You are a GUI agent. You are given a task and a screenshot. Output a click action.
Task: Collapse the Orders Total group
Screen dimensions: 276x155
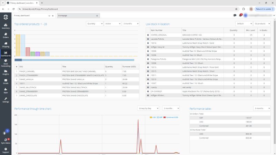[x=191, y=114]
